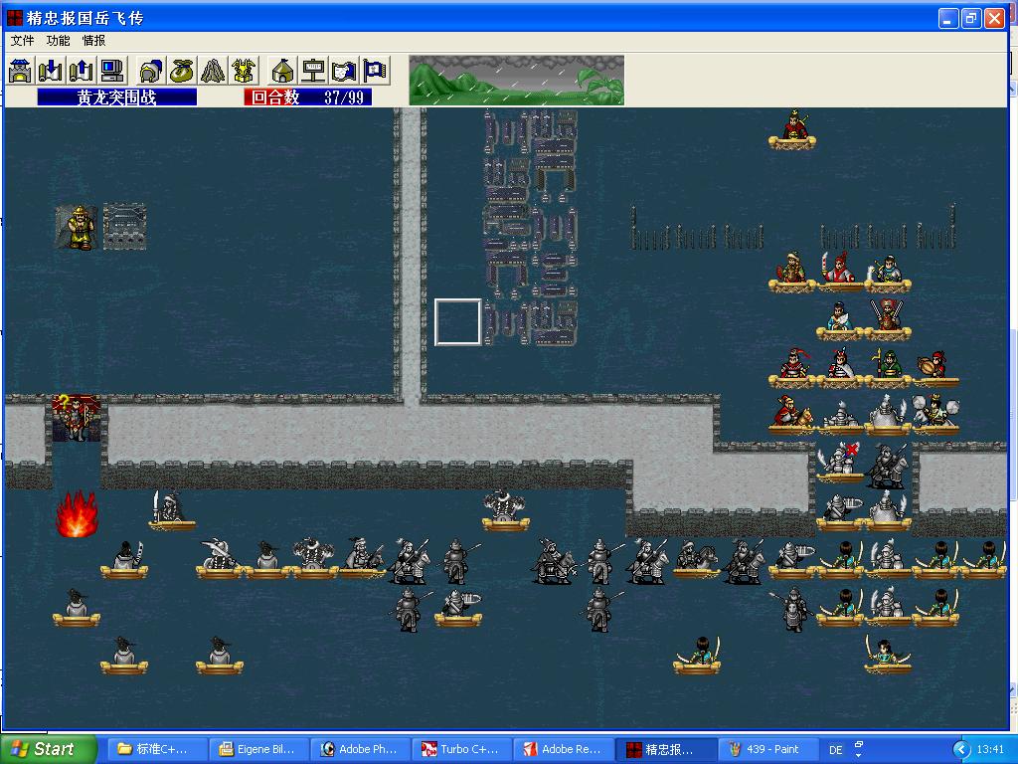Open the Windows Start menu

[x=49, y=749]
